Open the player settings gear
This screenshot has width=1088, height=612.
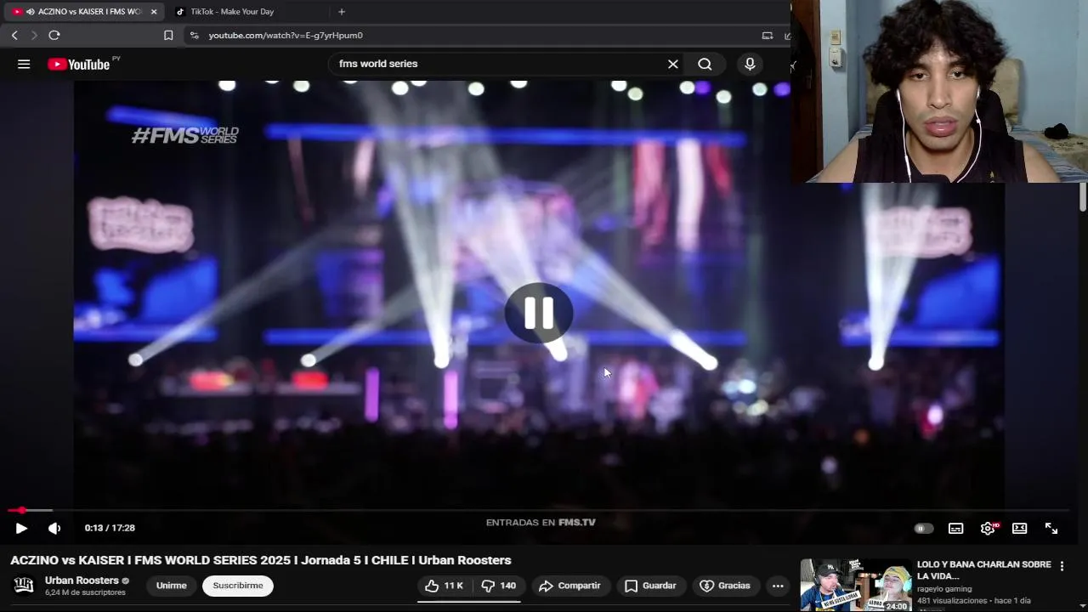[988, 528]
